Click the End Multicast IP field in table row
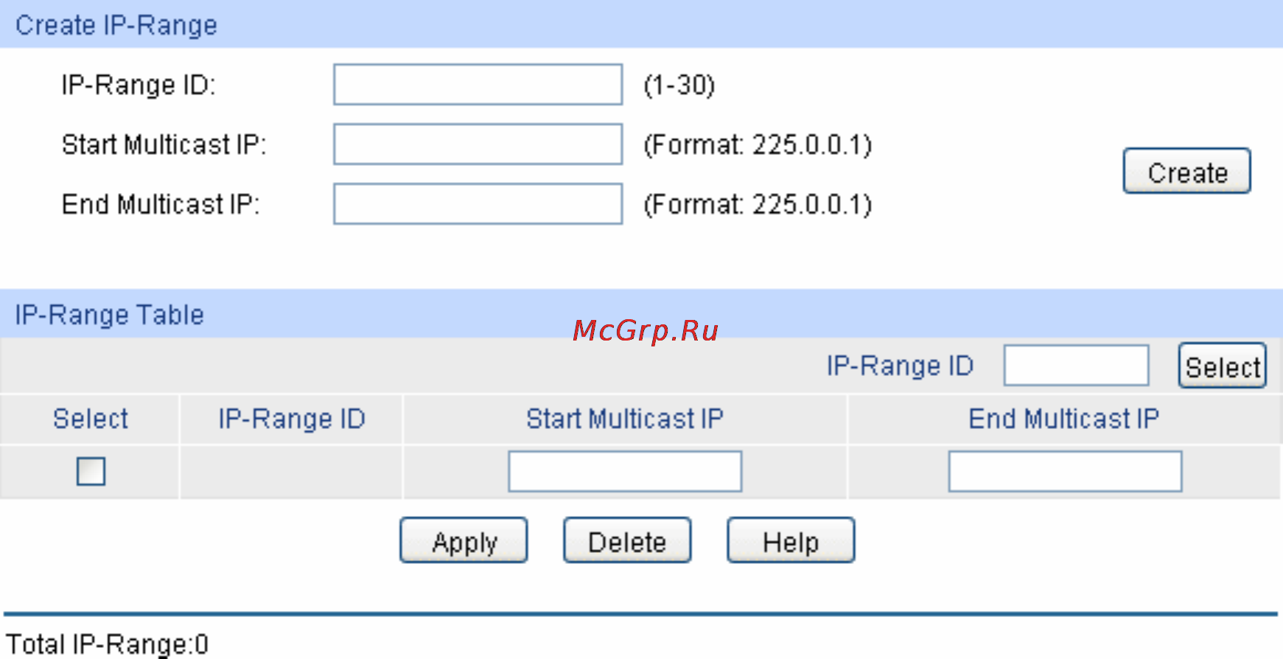 click(x=1065, y=472)
